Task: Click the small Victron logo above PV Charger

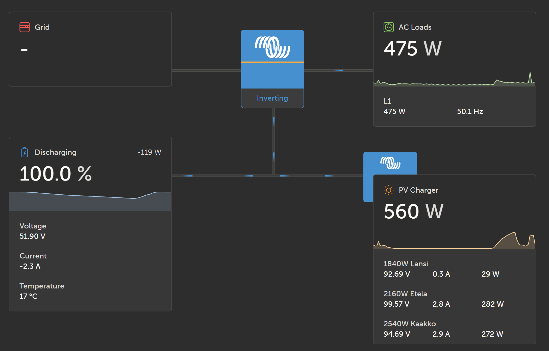Action: [390, 163]
